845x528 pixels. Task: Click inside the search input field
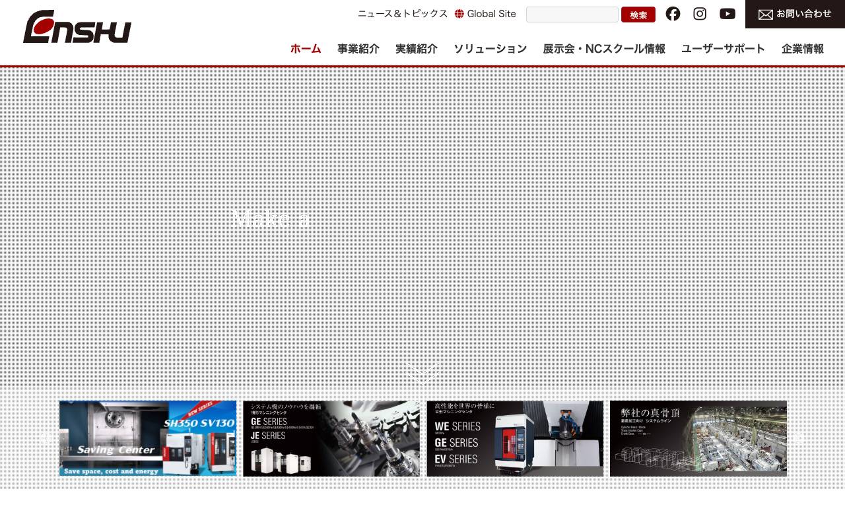pos(572,15)
